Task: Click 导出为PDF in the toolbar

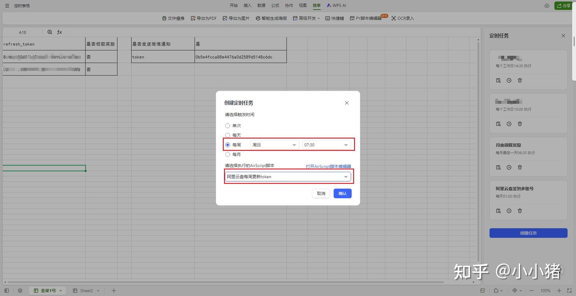Action: pyautogui.click(x=204, y=18)
